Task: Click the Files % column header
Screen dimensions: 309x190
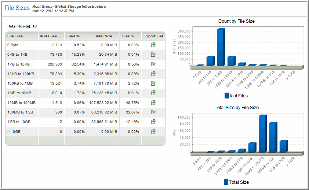Action: [x=75, y=36]
